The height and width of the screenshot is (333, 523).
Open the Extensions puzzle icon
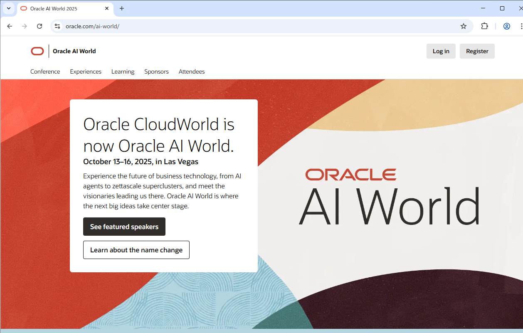[x=484, y=26]
